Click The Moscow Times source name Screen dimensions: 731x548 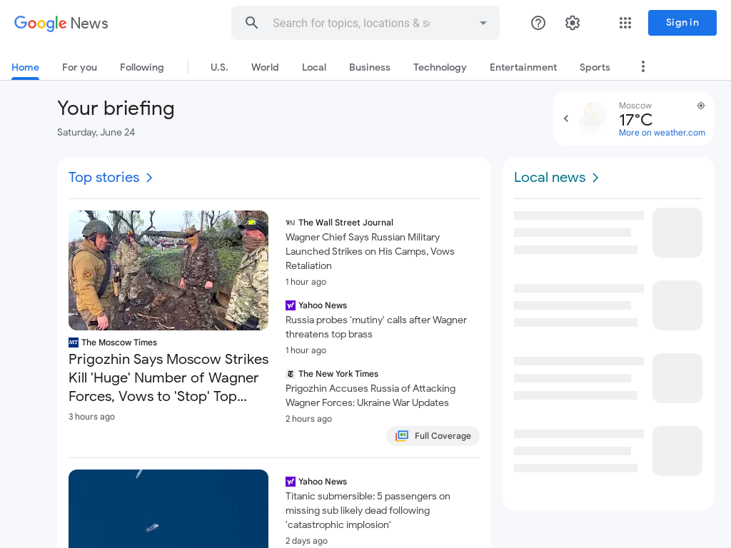click(119, 342)
